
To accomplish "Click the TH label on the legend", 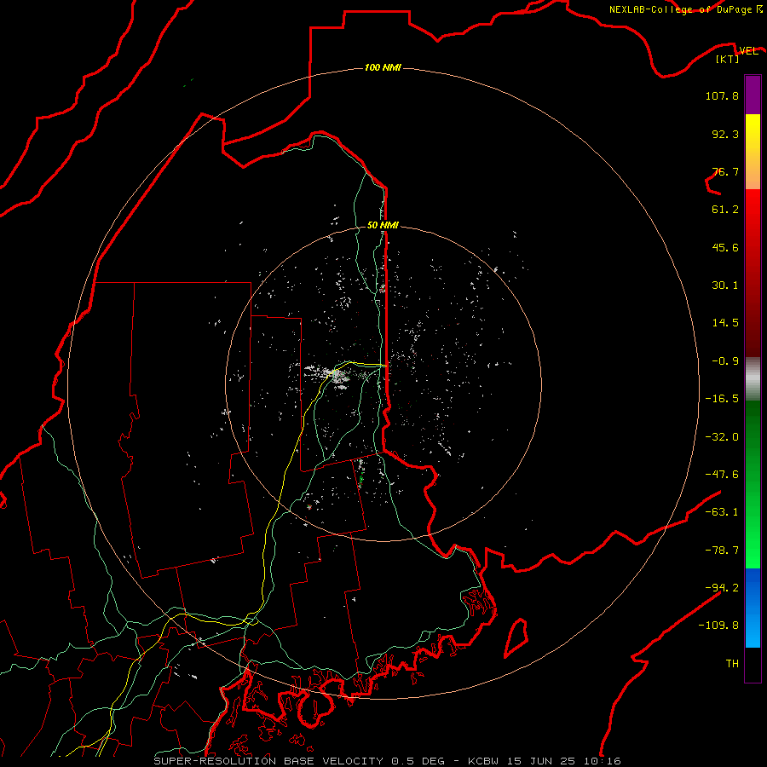I will (x=732, y=664).
